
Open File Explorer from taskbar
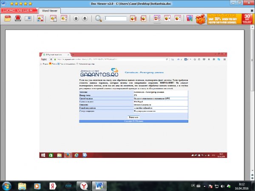pos(22,186)
